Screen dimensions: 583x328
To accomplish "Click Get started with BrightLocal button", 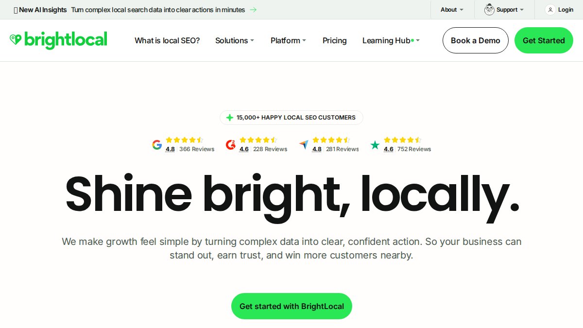I will 291,306.
